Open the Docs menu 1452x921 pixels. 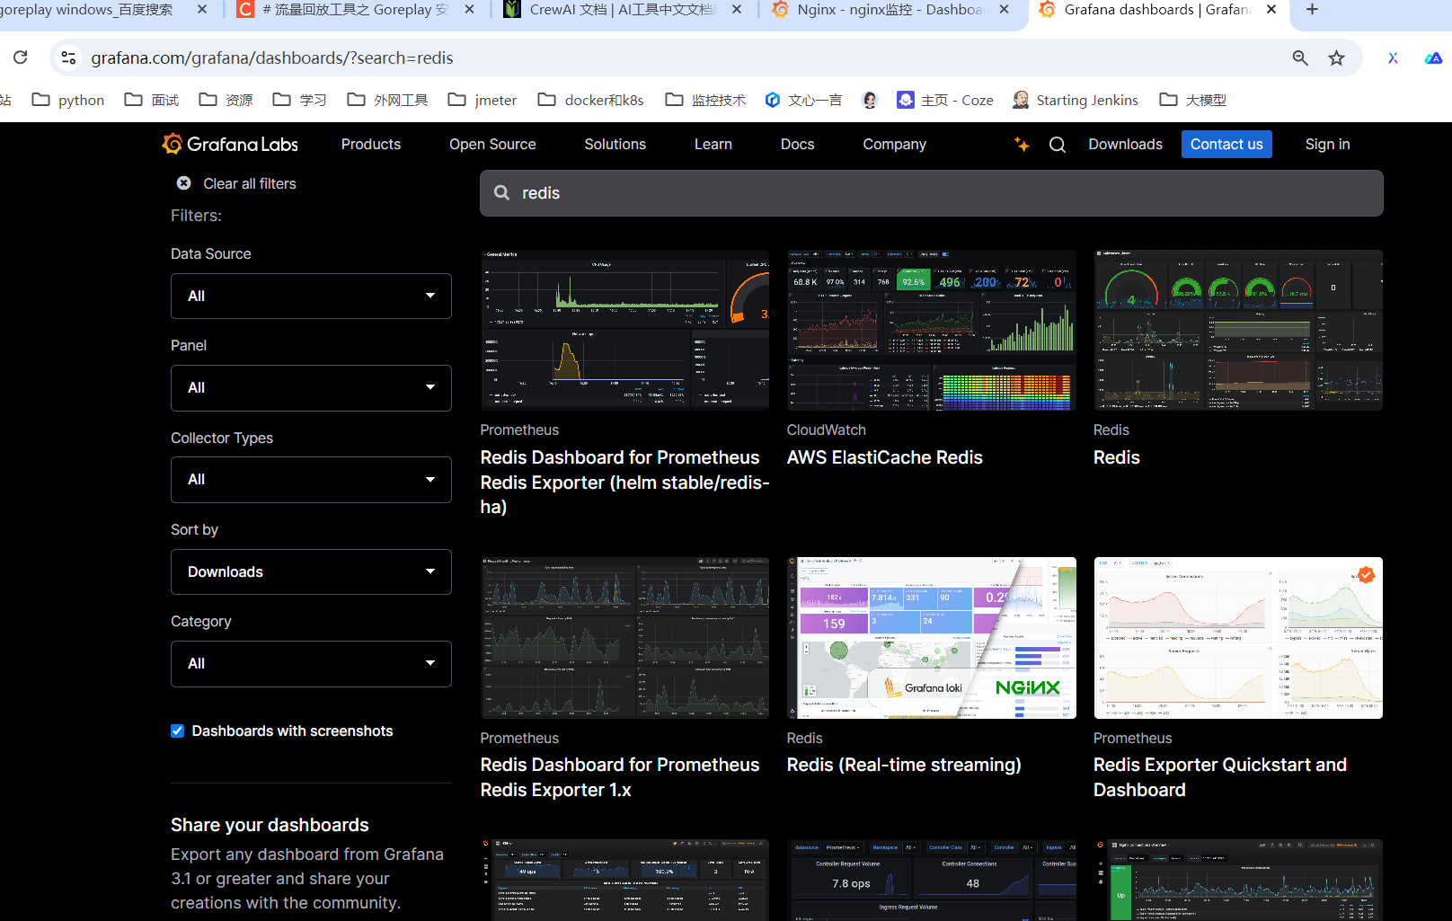click(x=798, y=144)
